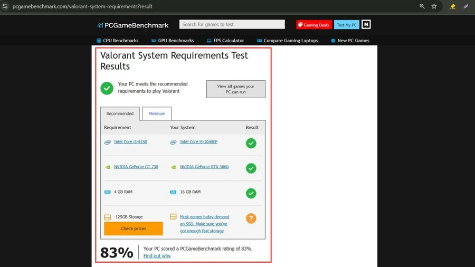The image size is (475, 267).
Task: Click the 'Find out why' link
Action: [157, 256]
